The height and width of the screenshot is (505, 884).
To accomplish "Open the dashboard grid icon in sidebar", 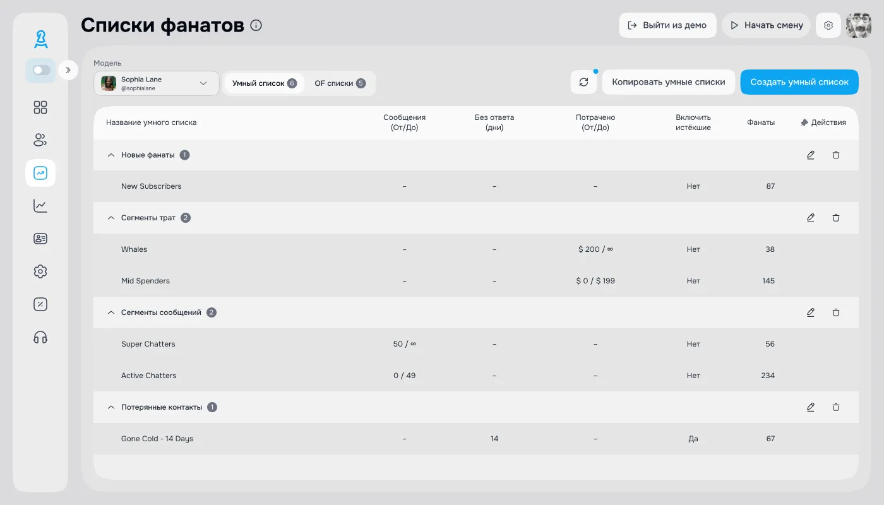I will point(40,107).
